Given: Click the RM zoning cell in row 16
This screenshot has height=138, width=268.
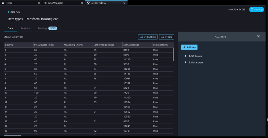Looking at the screenshot, I should [65, 121].
